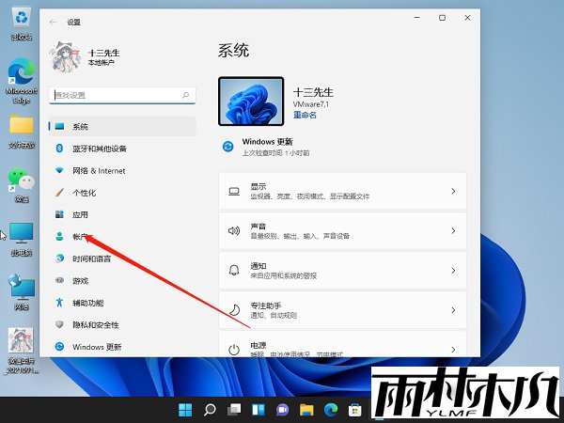Open the 显示 display settings card
The height and width of the screenshot is (423, 564).
click(x=342, y=191)
